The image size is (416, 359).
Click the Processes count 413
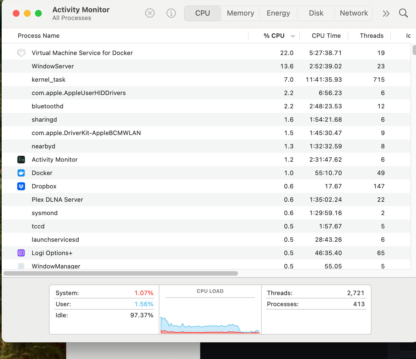[x=359, y=304]
